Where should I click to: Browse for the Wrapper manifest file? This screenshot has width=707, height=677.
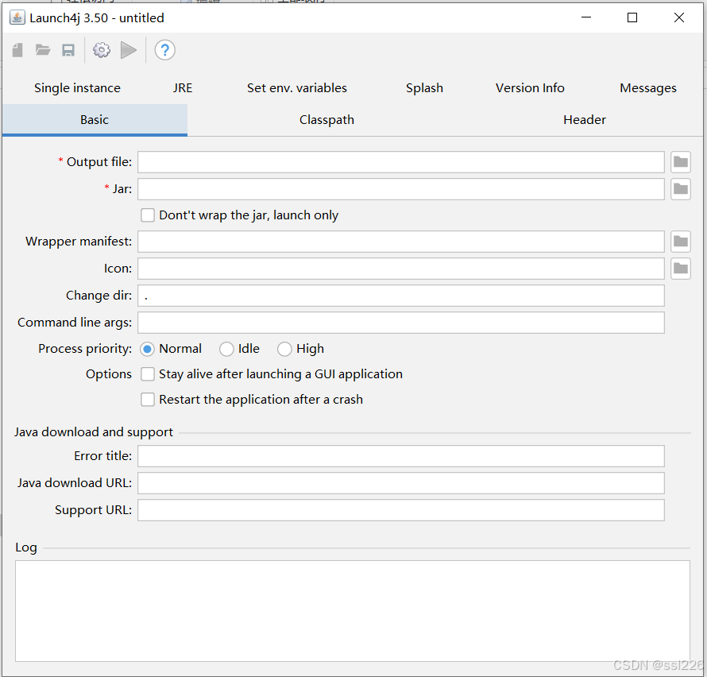point(681,242)
